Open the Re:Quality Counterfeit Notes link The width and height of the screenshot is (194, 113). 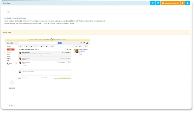click(15, 18)
